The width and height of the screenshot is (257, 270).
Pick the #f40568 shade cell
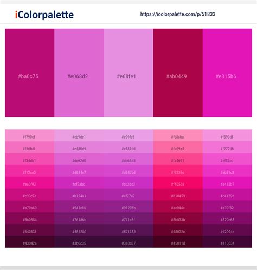point(178,183)
